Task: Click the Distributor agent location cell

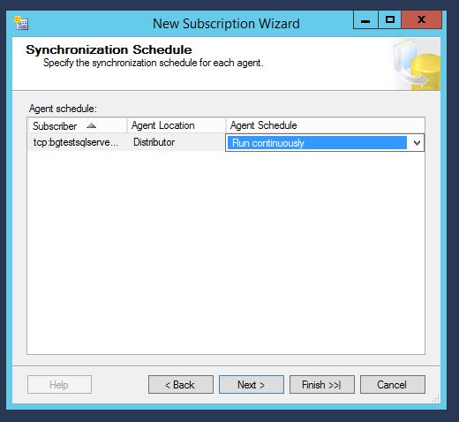Action: (x=176, y=142)
